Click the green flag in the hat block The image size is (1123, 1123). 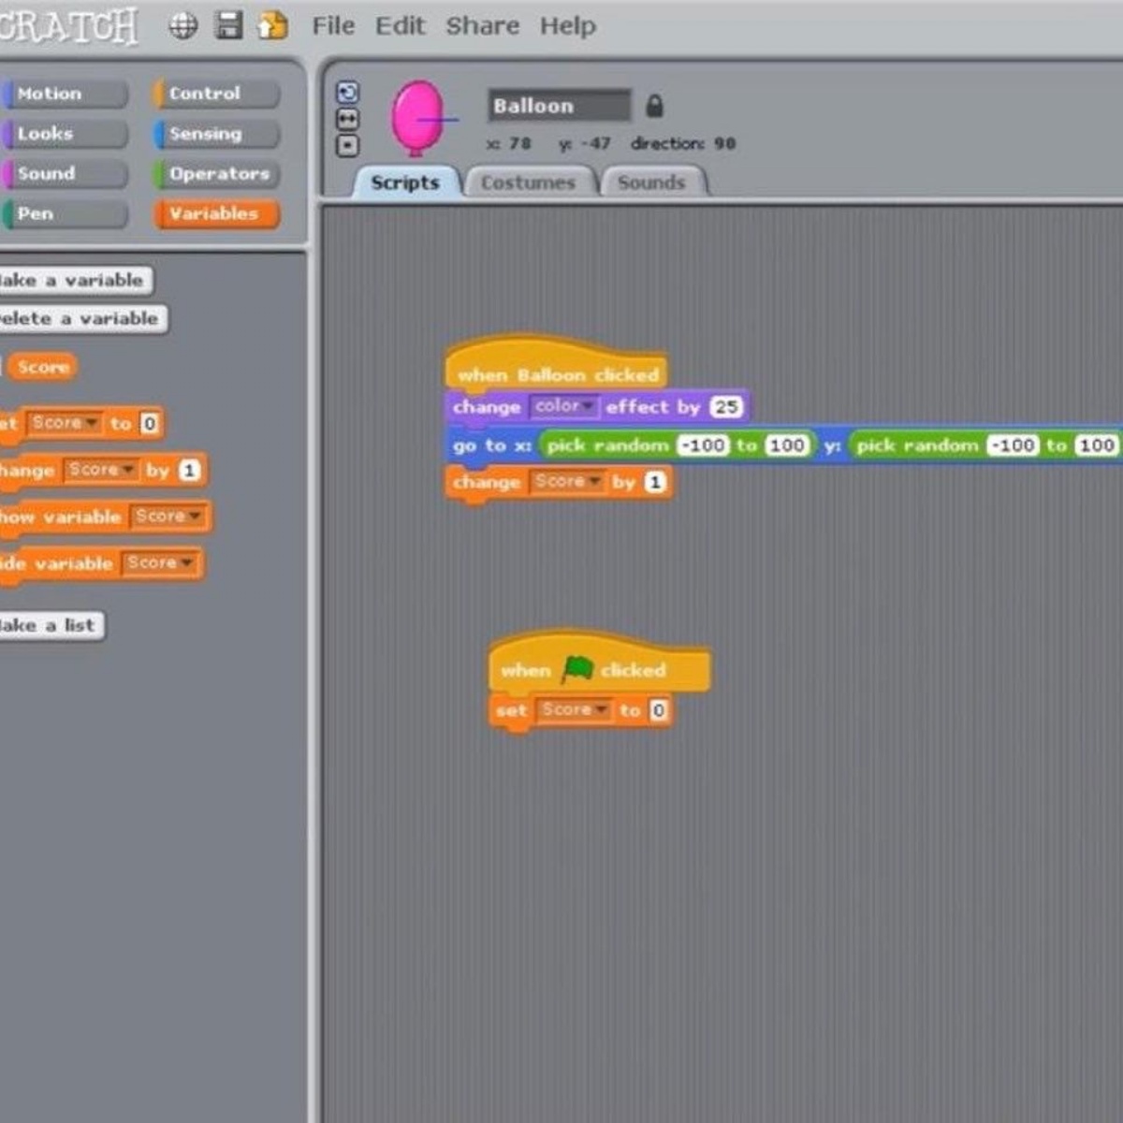point(577,669)
